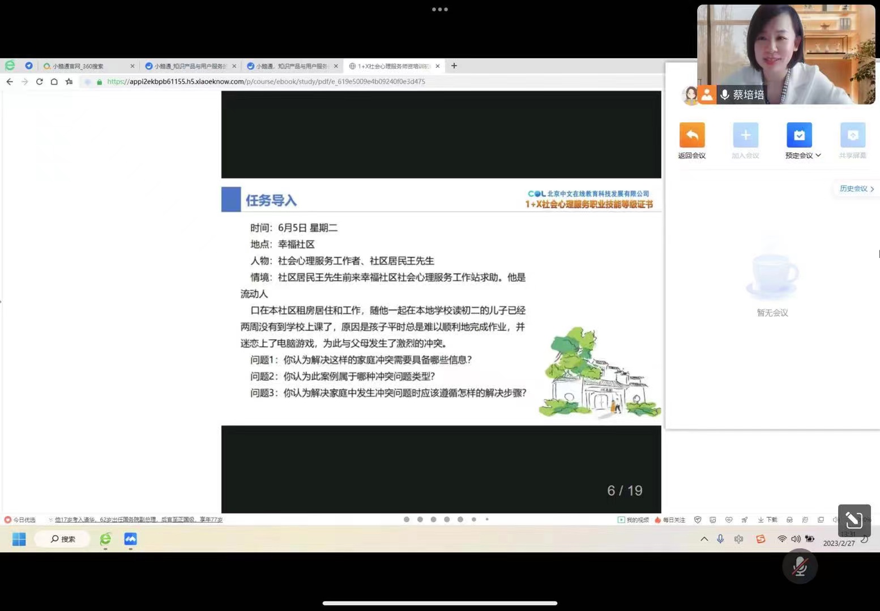The width and height of the screenshot is (880, 611).
Task: Click the annotation pencil icon
Action: (x=854, y=520)
